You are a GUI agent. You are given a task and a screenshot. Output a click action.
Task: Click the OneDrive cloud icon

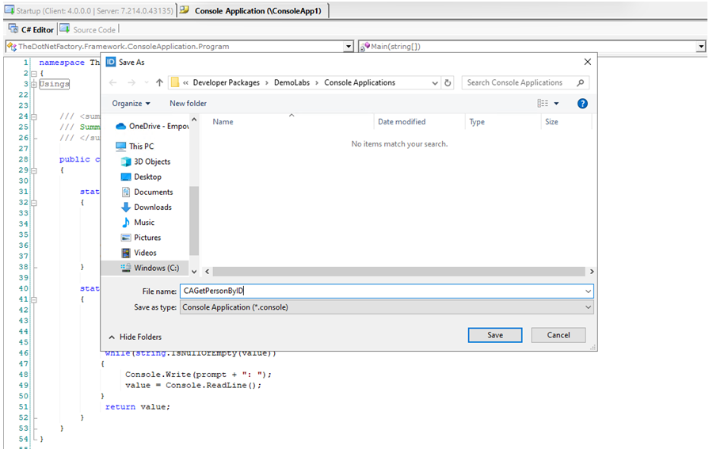click(120, 127)
